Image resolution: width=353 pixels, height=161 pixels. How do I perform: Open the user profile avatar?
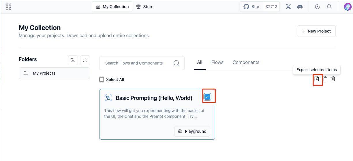348,7
